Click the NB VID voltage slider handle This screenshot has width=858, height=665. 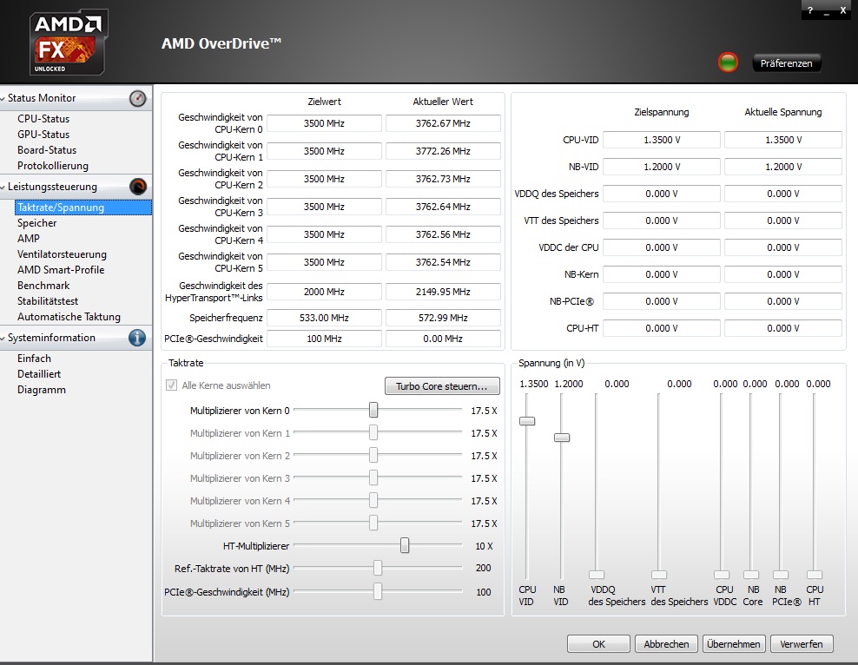[561, 438]
